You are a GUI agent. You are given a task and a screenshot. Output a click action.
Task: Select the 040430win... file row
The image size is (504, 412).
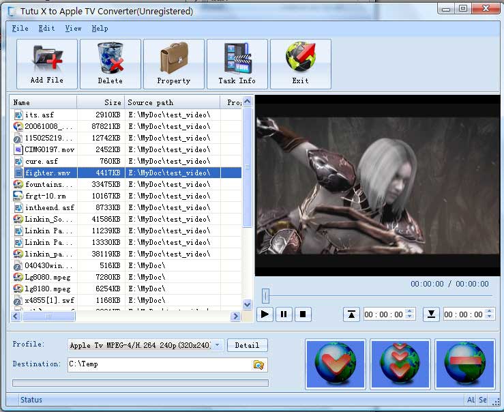(126, 265)
